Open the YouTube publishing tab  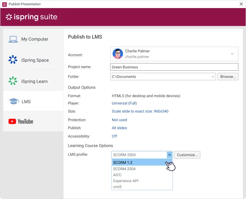(33, 121)
